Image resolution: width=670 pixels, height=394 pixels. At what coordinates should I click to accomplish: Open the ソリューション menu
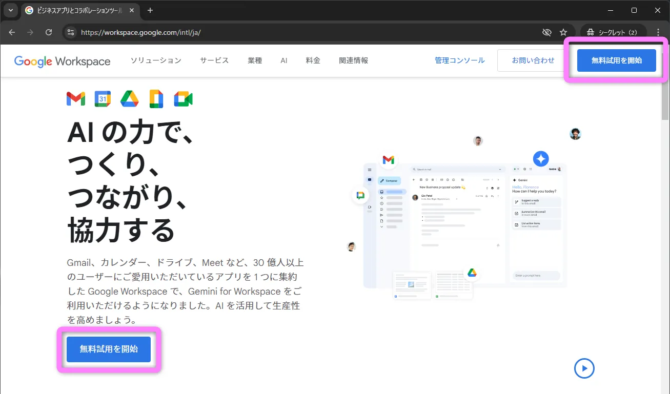pyautogui.click(x=156, y=60)
